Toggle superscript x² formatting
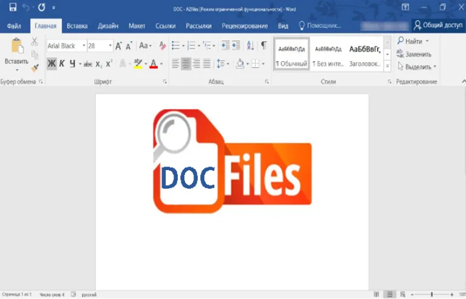Image resolution: width=466 pixels, height=299 pixels. click(x=109, y=64)
